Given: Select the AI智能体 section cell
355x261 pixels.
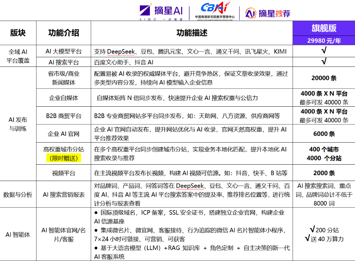Looking at the screenshot, I should (18, 234).
